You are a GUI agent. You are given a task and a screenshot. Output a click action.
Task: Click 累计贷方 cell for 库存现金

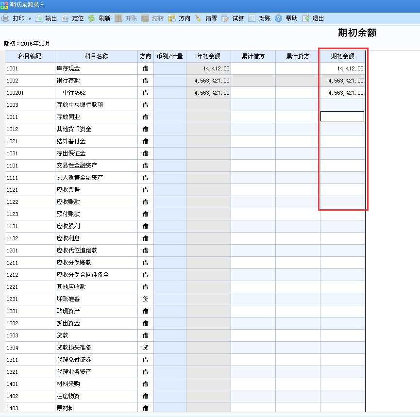click(x=298, y=68)
